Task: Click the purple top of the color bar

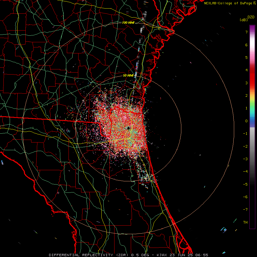Action: point(252,27)
